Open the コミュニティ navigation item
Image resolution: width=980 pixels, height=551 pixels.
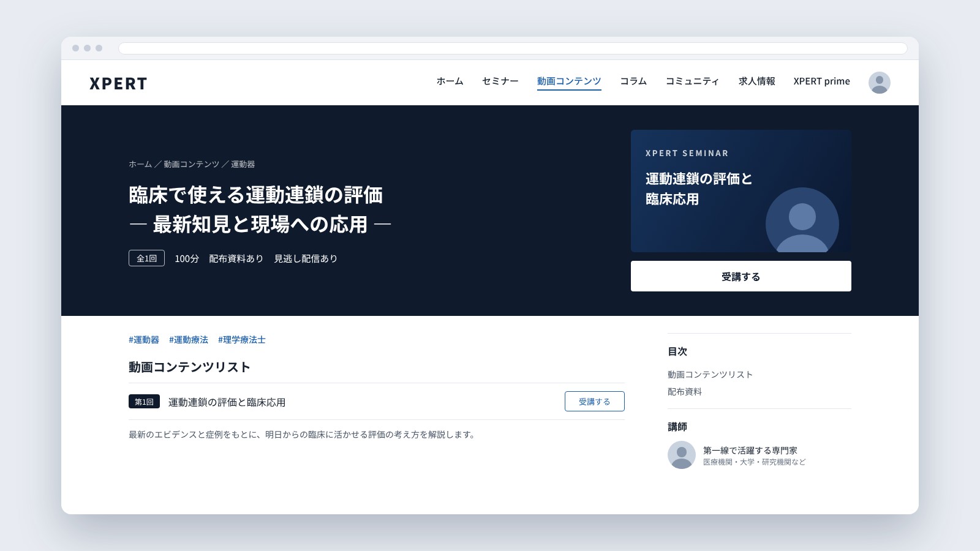(692, 81)
